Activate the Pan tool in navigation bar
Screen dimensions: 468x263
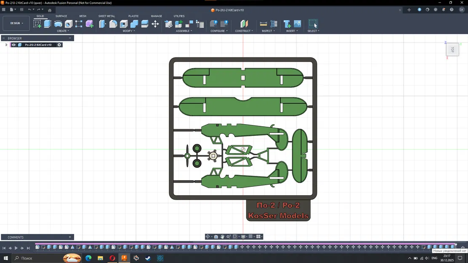222,236
